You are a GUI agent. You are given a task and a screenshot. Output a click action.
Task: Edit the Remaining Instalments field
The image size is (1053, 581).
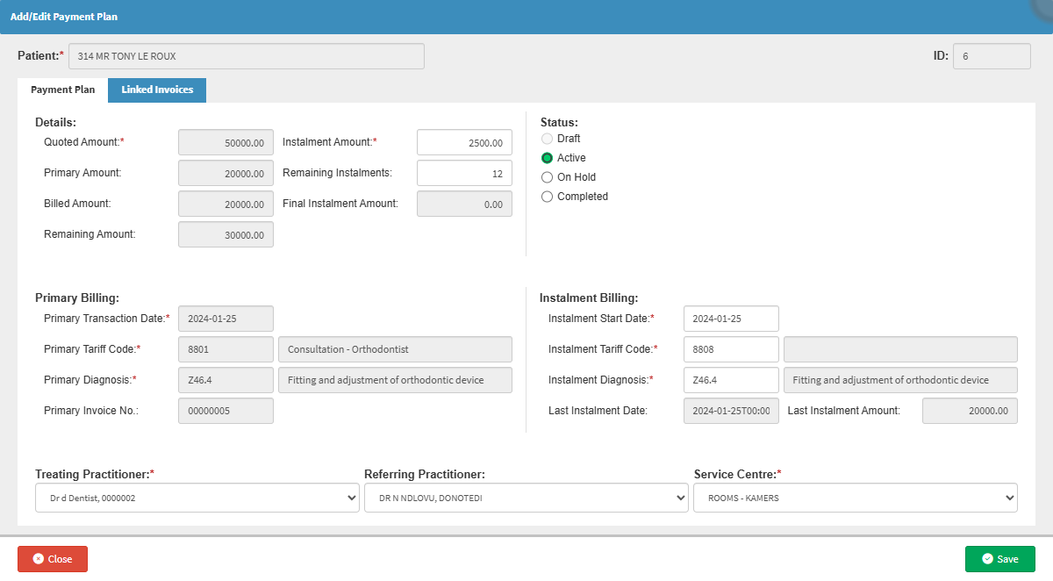click(464, 174)
